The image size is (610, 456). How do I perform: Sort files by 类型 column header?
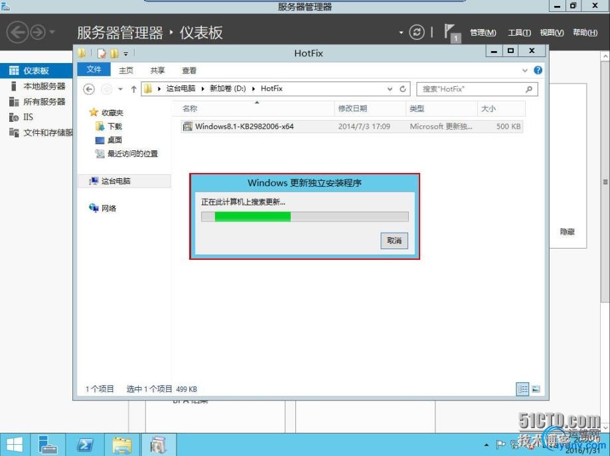click(x=441, y=109)
